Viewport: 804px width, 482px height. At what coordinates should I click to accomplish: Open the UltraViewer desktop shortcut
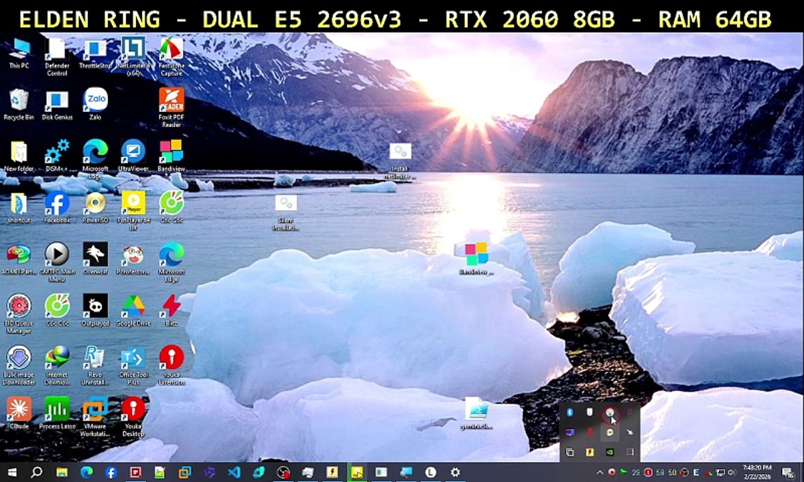coord(133,156)
